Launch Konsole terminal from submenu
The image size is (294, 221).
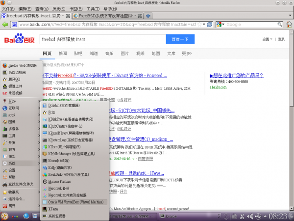[x=74, y=161]
